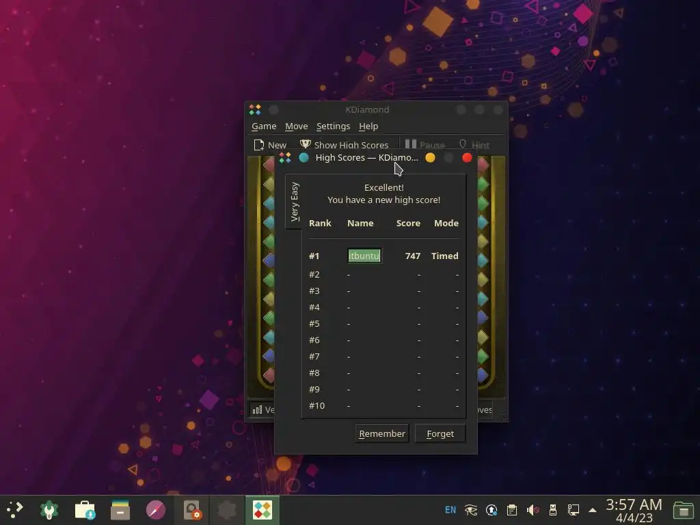This screenshot has height=525, width=700.
Task: Open the Settings menu
Action: click(333, 126)
